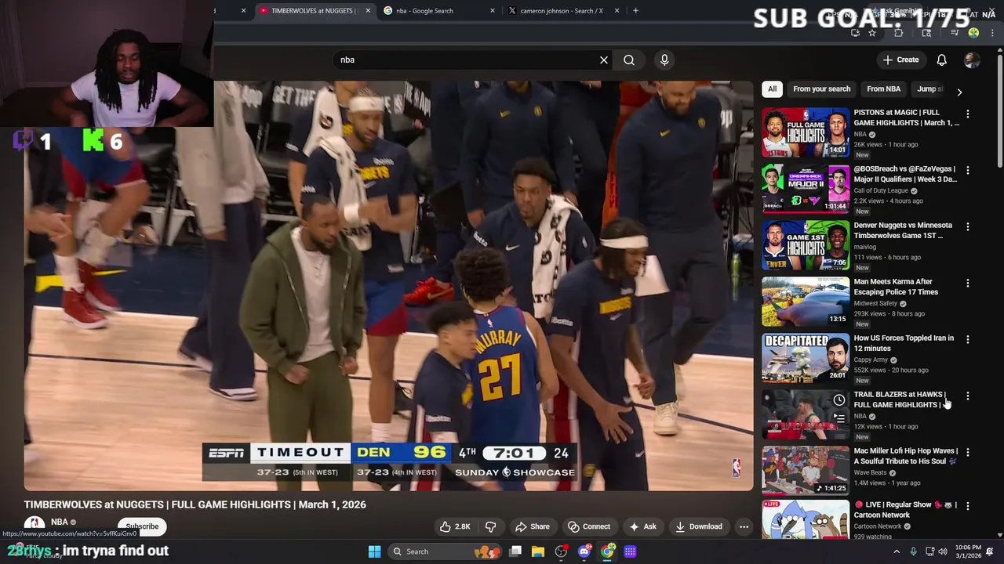Image resolution: width=1004 pixels, height=564 pixels.
Task: Open a new browser tab
Action: (x=635, y=11)
